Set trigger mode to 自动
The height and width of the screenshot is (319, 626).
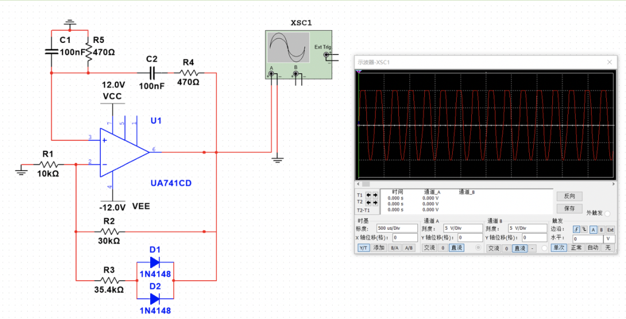tap(592, 248)
